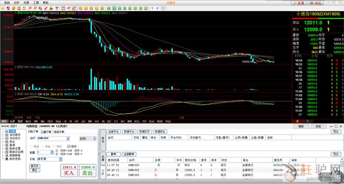Screen dimensions: 344x184
Task: Expand the 价格 对手价 dropdown
Action: (61, 159)
